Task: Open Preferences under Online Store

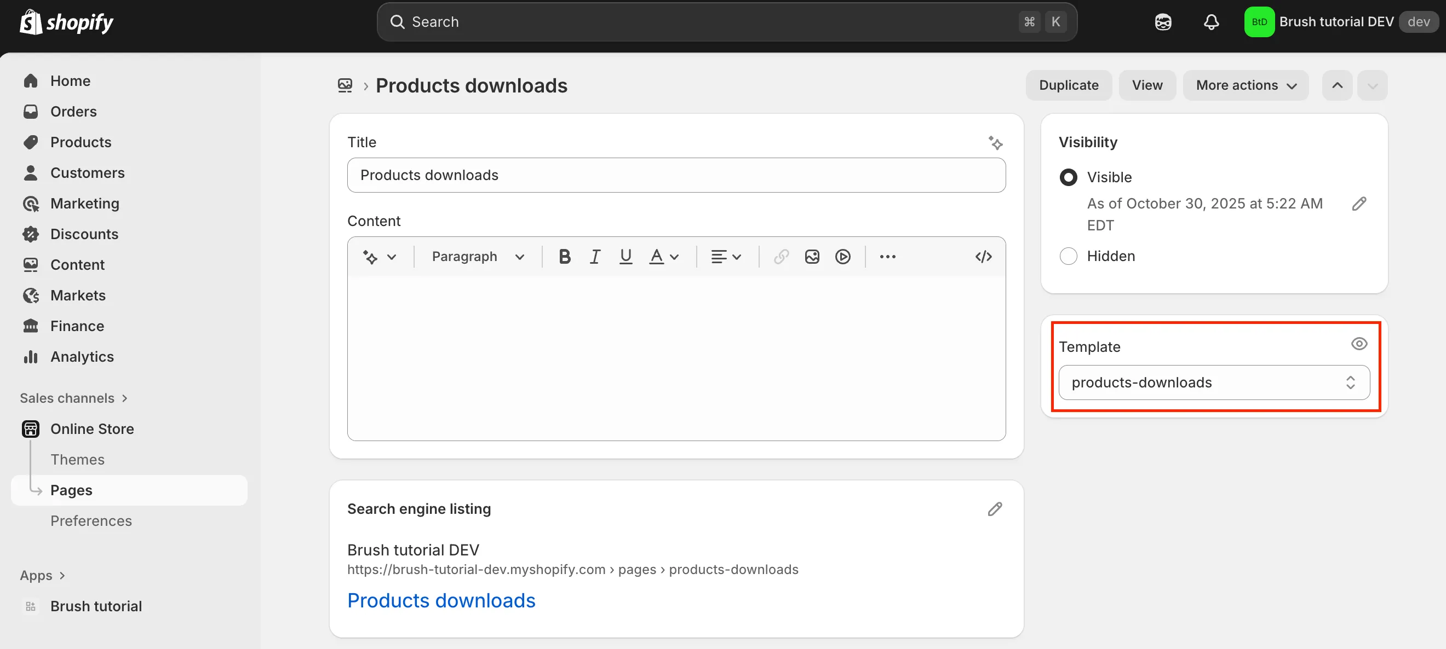Action: [x=91, y=520]
